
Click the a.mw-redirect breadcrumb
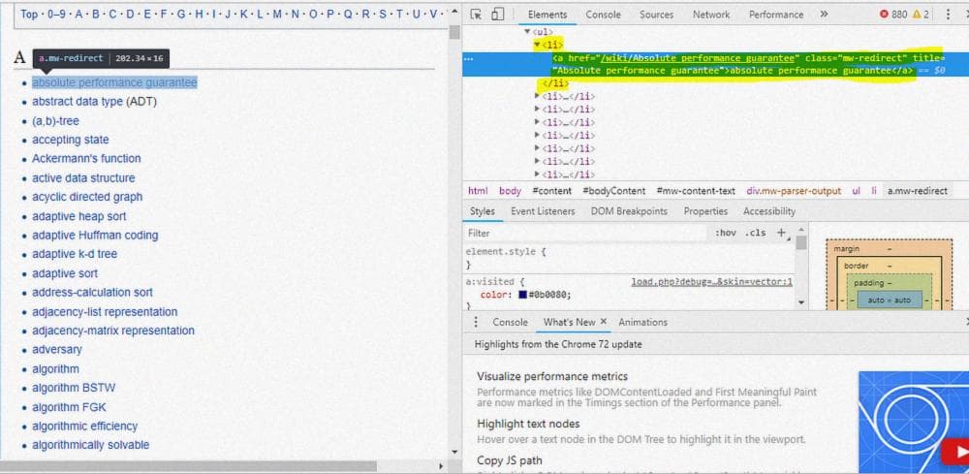point(917,191)
